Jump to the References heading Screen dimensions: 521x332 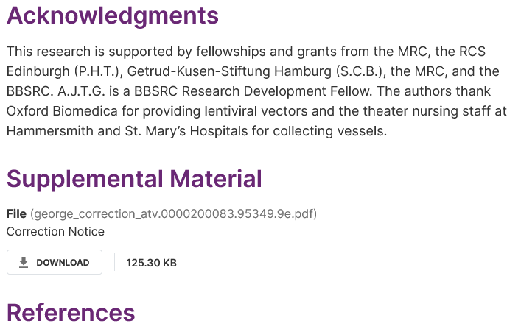click(x=71, y=312)
